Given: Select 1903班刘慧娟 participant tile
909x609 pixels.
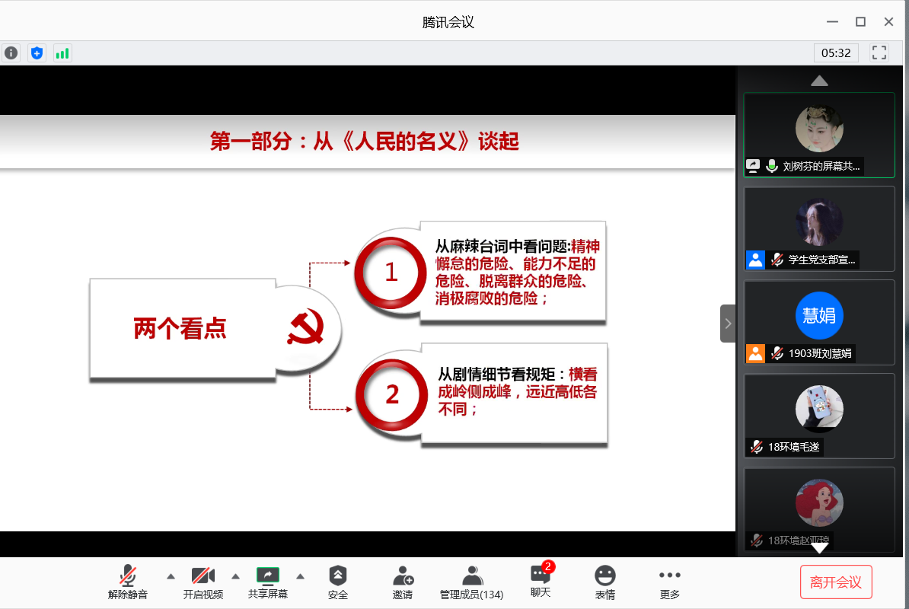Looking at the screenshot, I should (x=819, y=321).
